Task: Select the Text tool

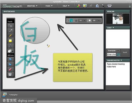Action: pyautogui.click(x=11, y=46)
